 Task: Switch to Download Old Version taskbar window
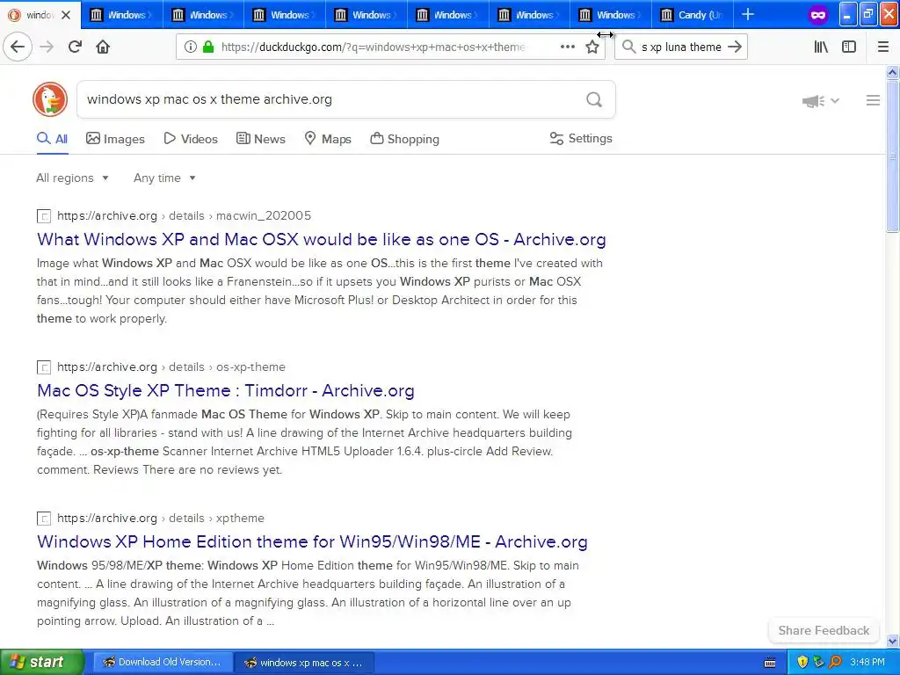coord(163,663)
